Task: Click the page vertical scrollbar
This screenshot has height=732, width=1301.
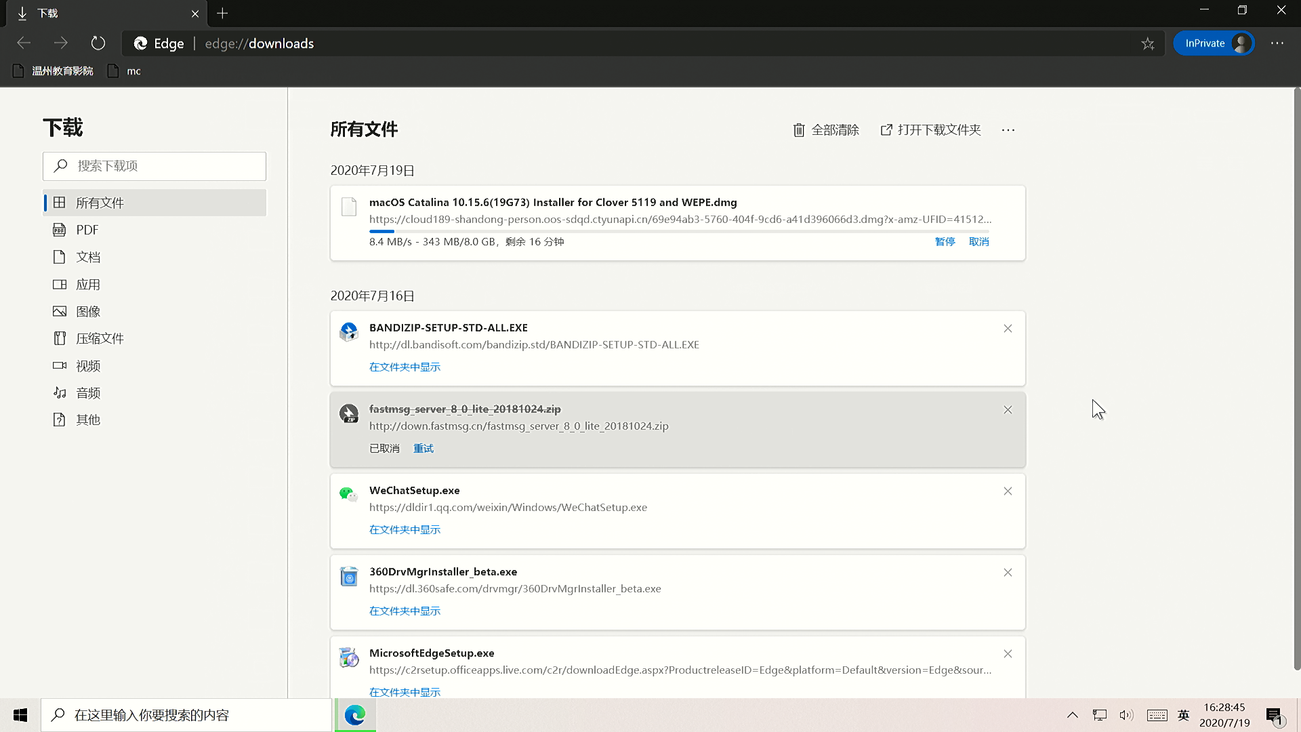Action: [x=1297, y=380]
